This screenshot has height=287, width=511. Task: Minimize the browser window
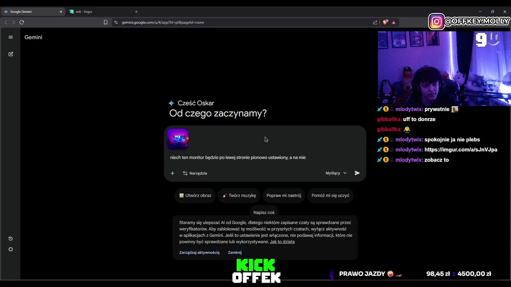point(480,12)
